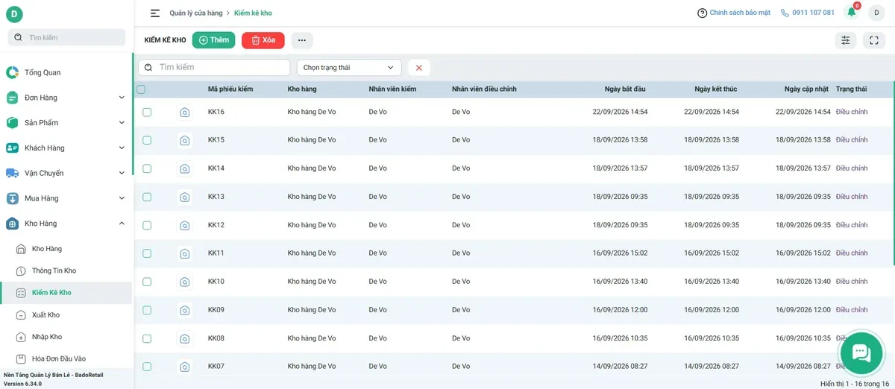Click the green Thêm button
This screenshot has width=895, height=389.
pos(213,40)
